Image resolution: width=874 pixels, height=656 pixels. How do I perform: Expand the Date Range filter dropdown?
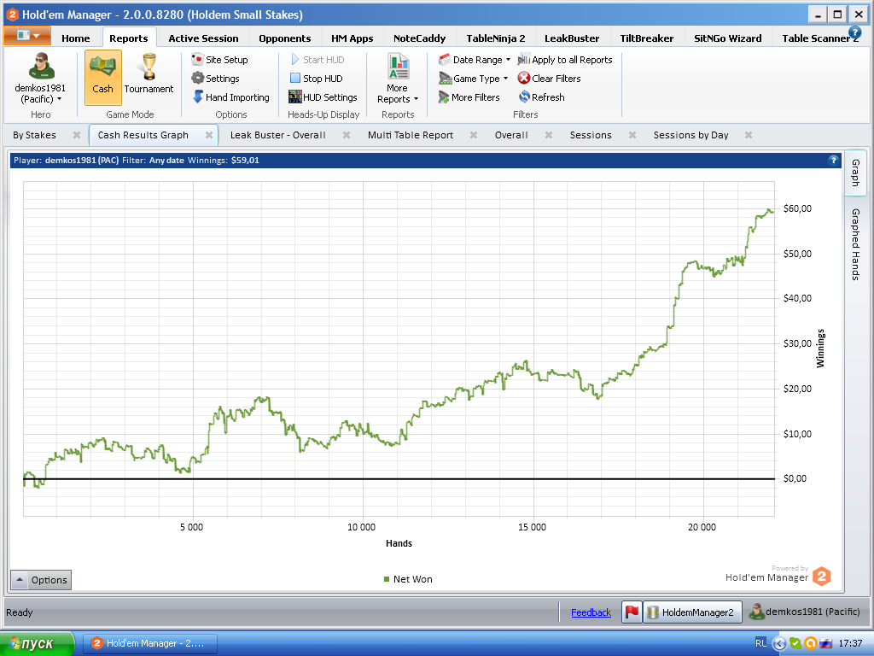point(475,60)
